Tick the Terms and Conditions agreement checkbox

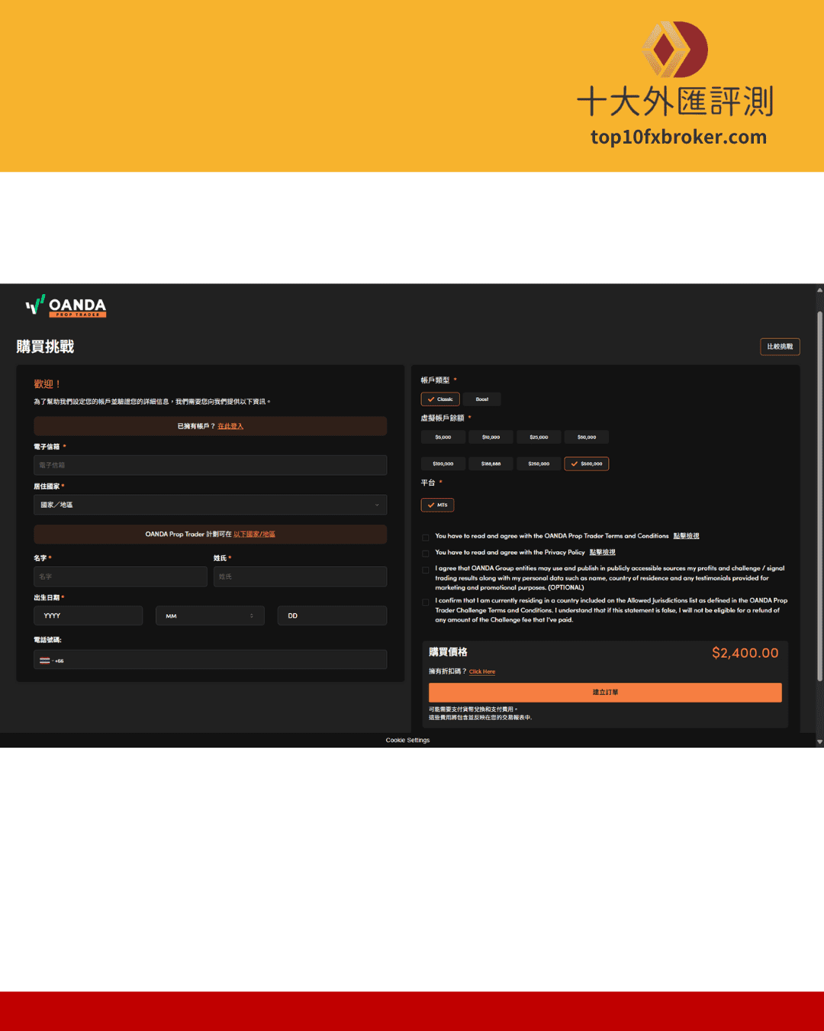[x=426, y=537]
